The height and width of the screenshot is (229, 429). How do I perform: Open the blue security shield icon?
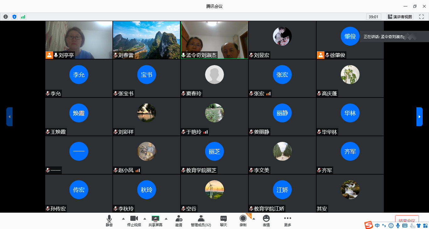(14, 17)
